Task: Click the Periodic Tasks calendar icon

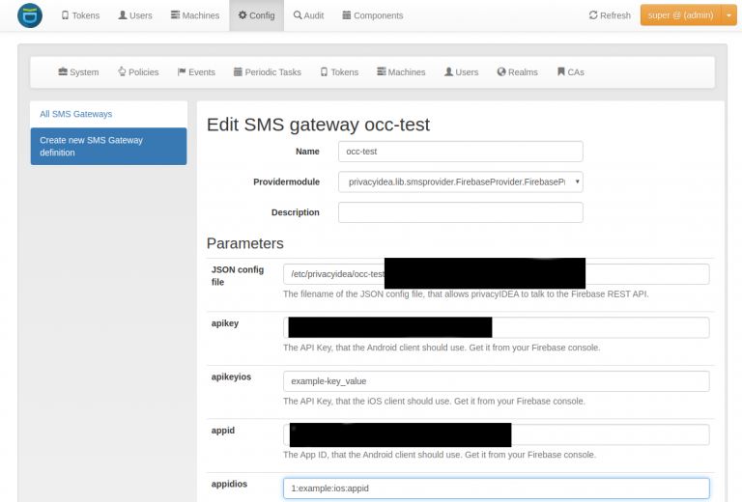Action: 238,71
